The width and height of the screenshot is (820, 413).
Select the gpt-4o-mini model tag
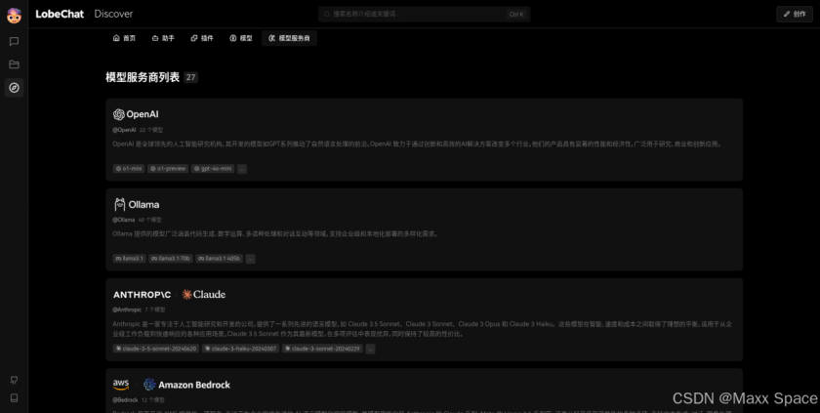point(213,169)
